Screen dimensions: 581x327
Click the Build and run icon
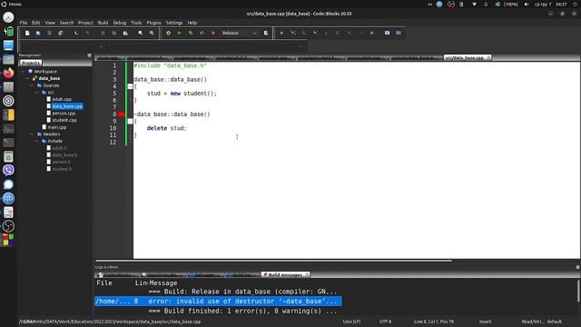coord(191,33)
